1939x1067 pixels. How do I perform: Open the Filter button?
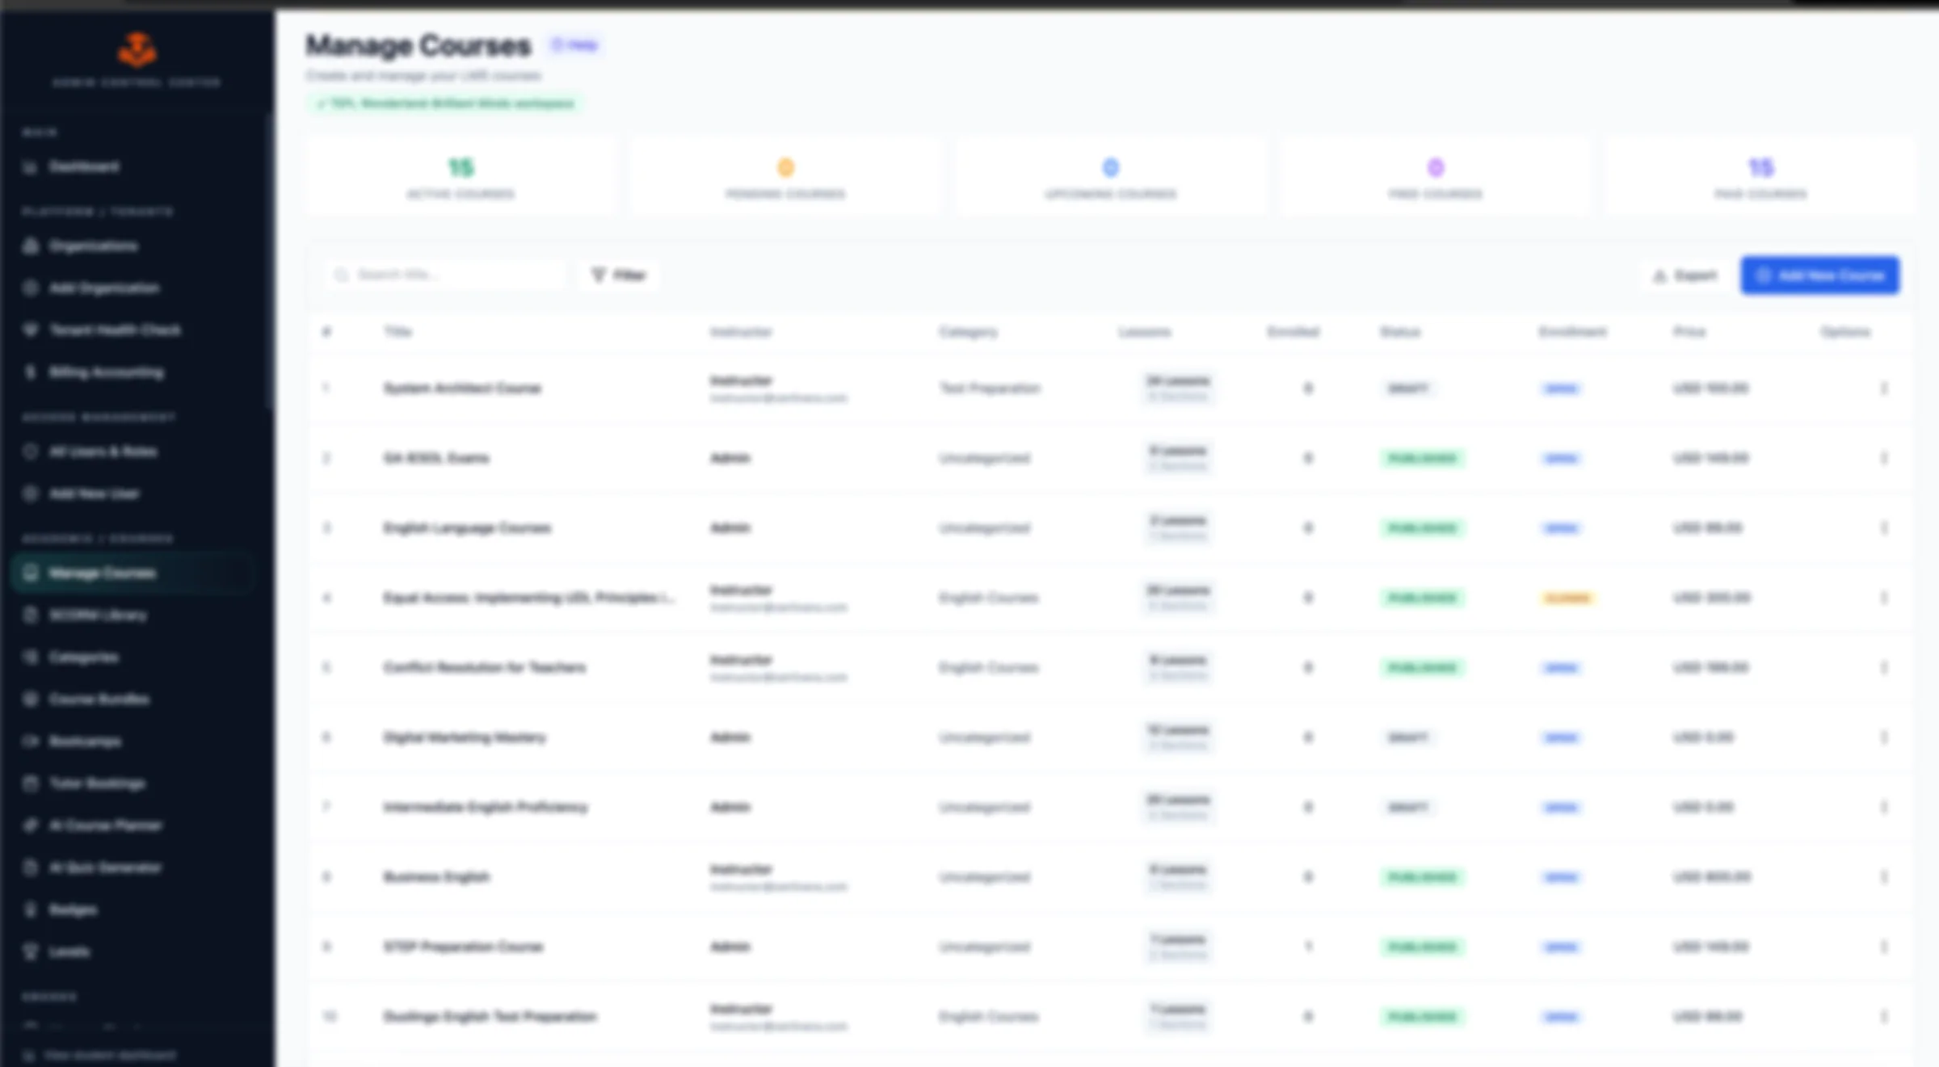[x=619, y=275]
